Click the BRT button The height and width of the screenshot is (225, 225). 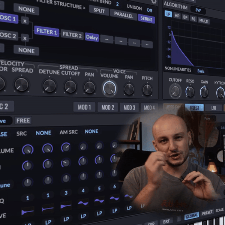tap(166, 221)
